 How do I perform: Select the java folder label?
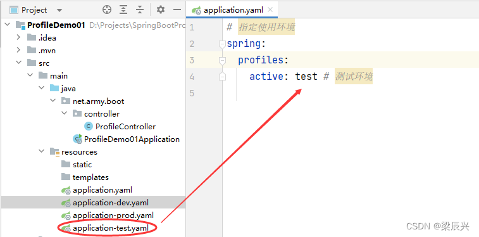pyautogui.click(x=68, y=89)
